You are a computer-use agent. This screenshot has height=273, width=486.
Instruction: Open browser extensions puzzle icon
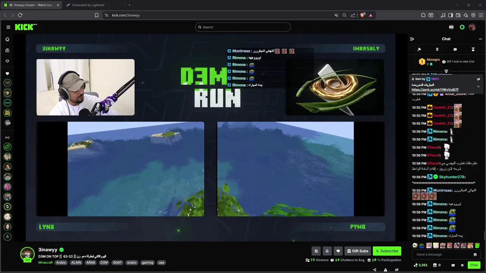(423, 15)
